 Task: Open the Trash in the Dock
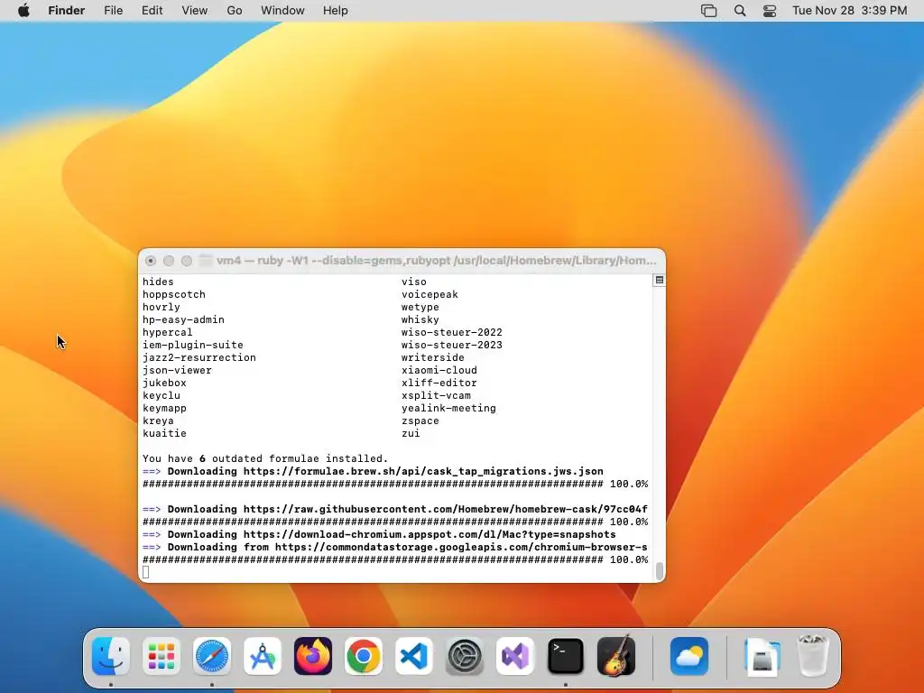pyautogui.click(x=813, y=656)
